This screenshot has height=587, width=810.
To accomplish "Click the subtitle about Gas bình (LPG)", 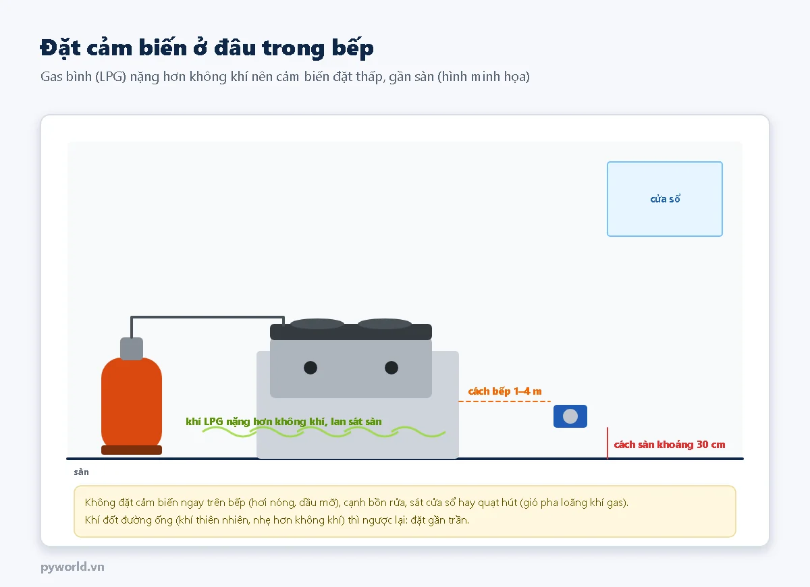I will tap(285, 76).
